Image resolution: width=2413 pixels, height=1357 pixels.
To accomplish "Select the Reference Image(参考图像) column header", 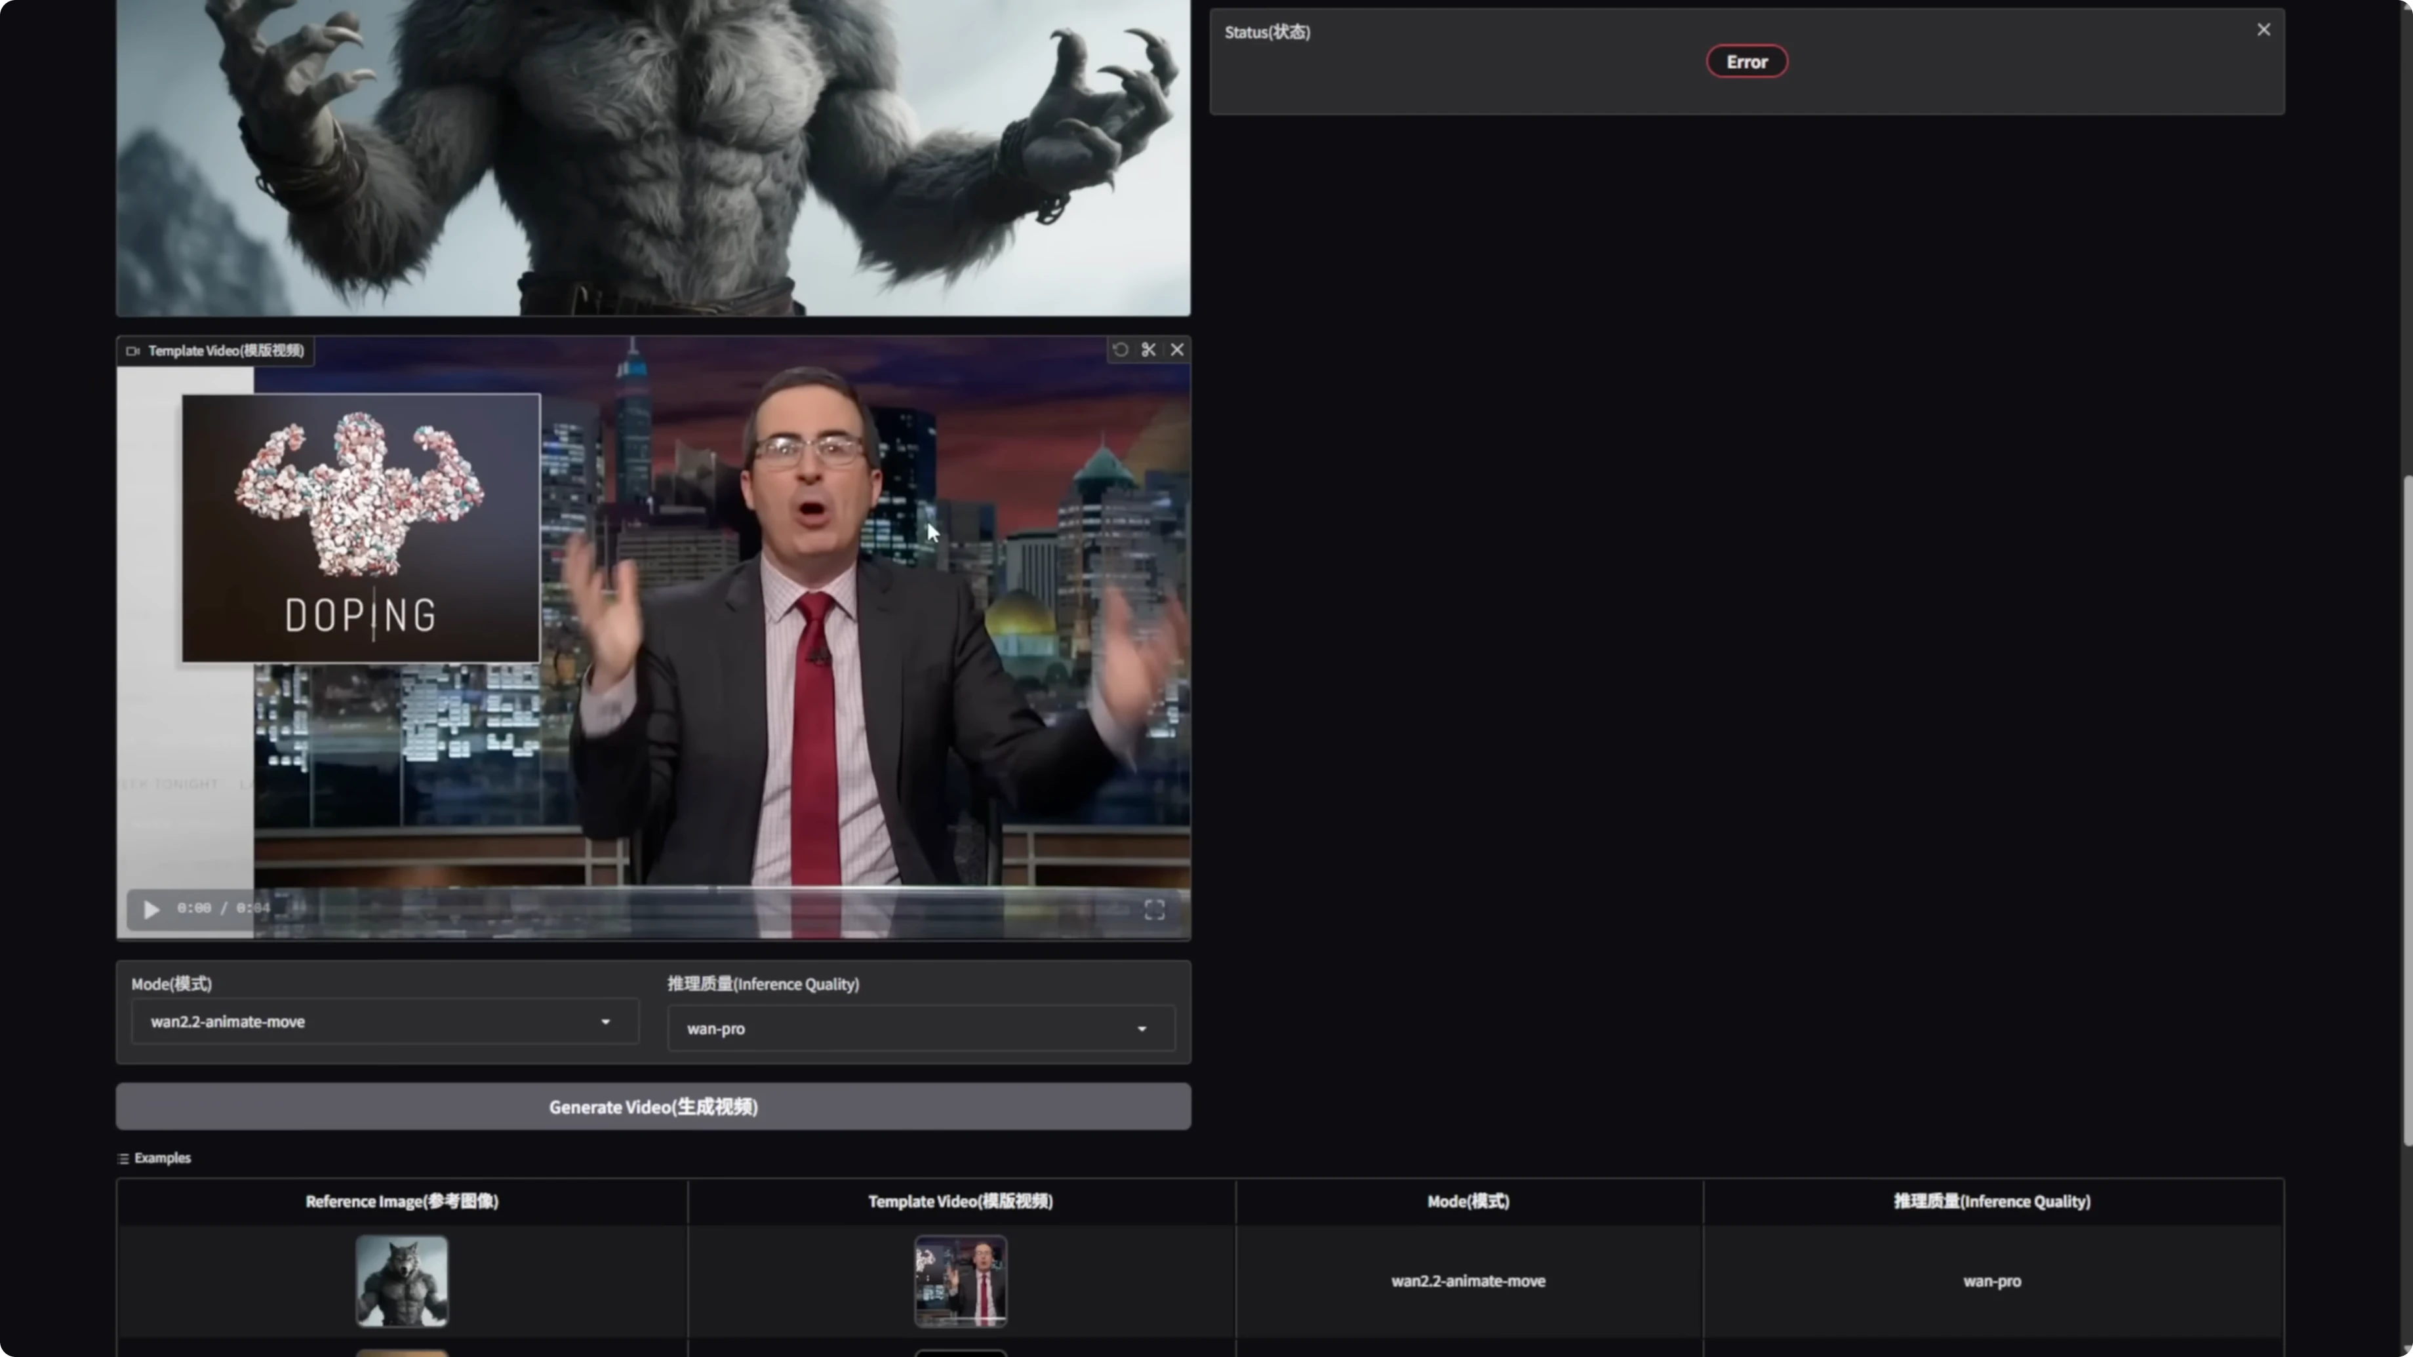I will [x=401, y=1202].
